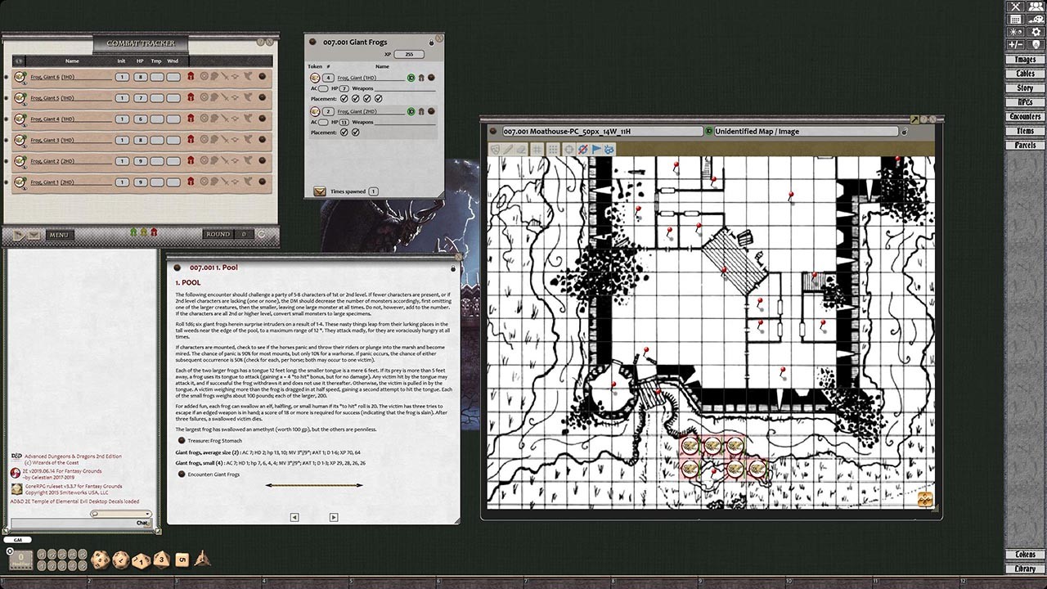This screenshot has width=1047, height=589.
Task: Roll the d20 from the dice tray
Action: (101, 560)
